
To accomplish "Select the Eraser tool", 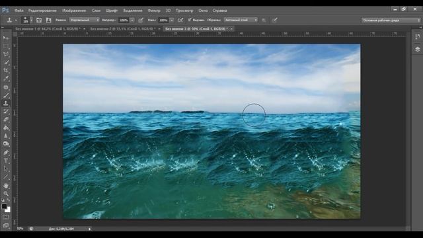I will coord(6,120).
